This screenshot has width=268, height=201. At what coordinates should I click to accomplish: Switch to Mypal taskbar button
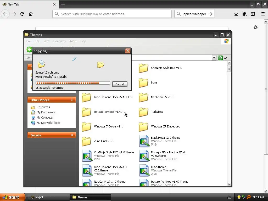(x=48, y=197)
